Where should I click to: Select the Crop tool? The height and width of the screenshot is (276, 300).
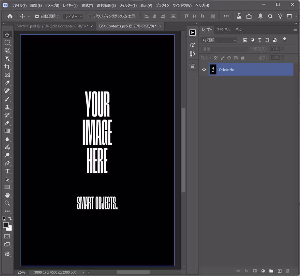point(7,67)
